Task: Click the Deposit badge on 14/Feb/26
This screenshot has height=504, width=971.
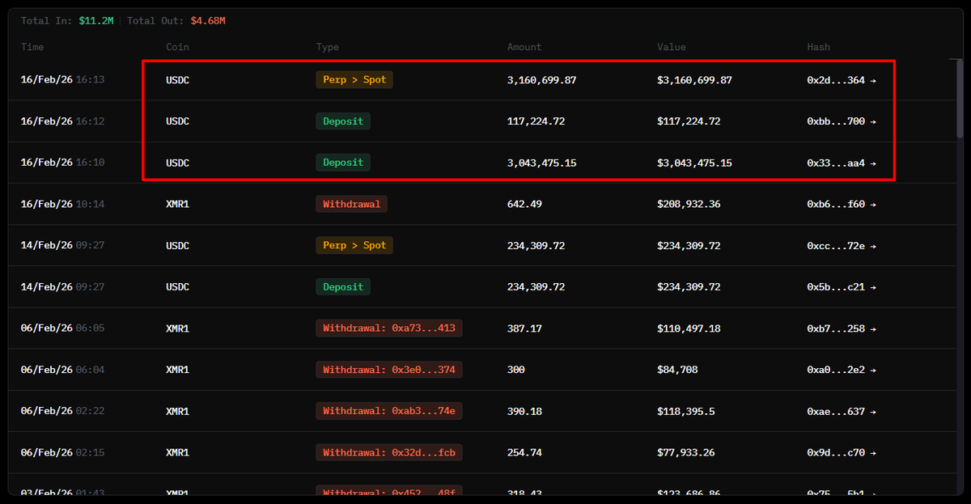Action: (343, 286)
